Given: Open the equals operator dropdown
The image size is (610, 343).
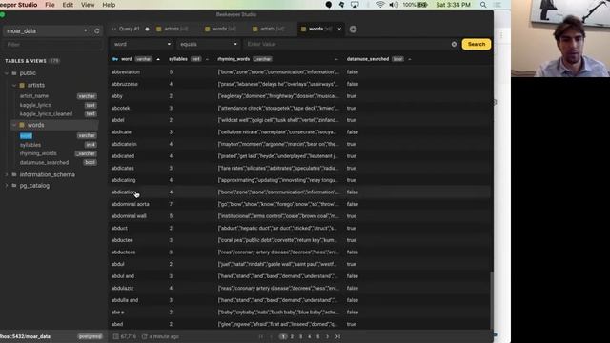Looking at the screenshot, I should (x=208, y=45).
